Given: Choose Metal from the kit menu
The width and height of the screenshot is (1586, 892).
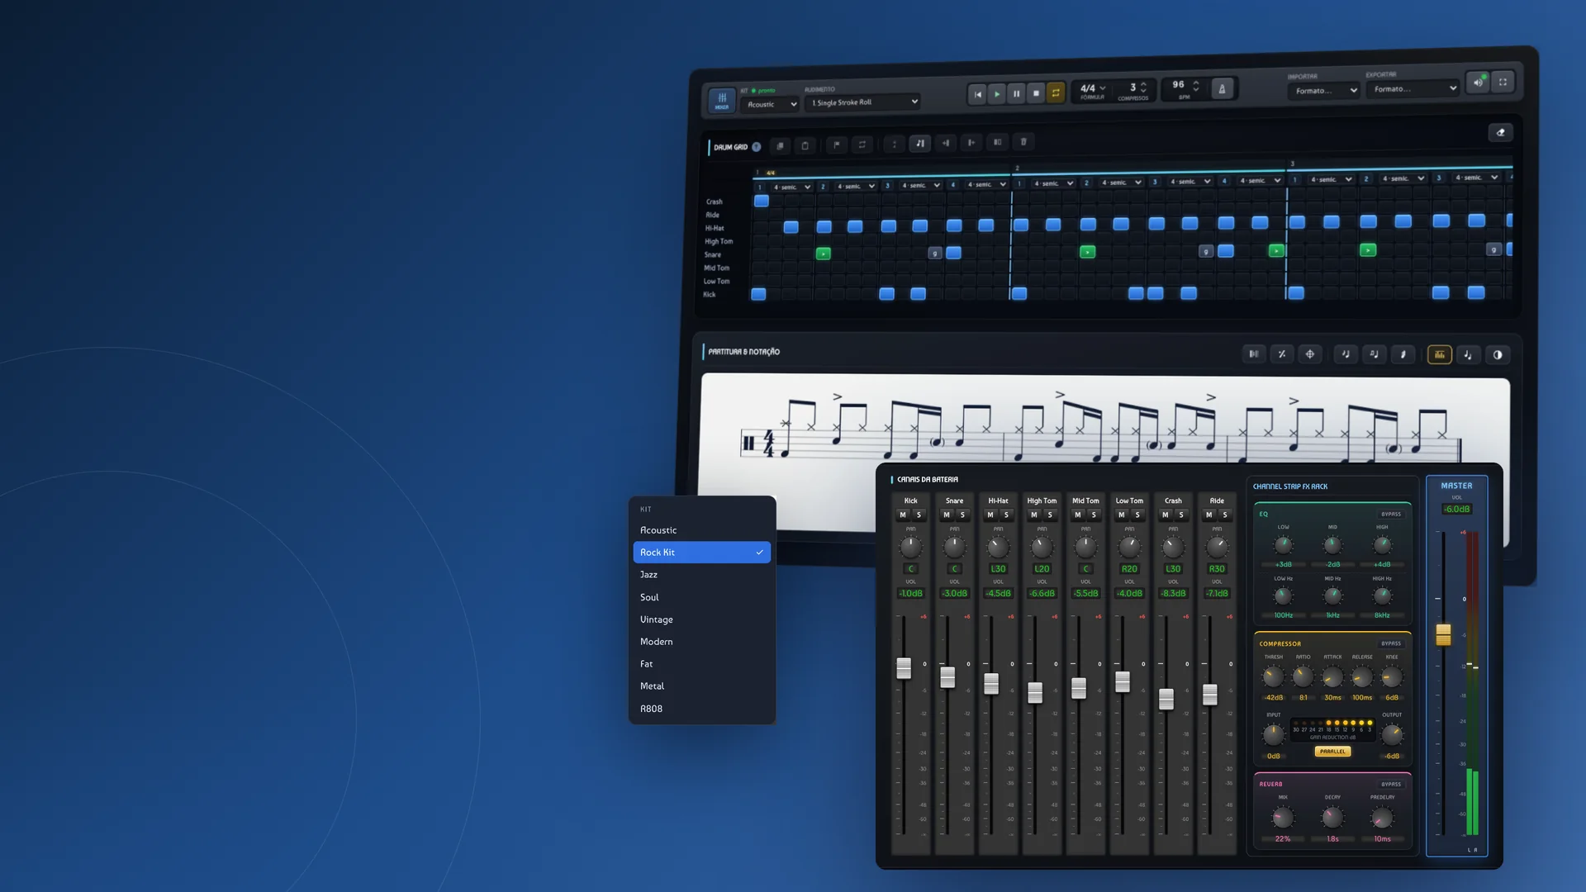Looking at the screenshot, I should (701, 686).
